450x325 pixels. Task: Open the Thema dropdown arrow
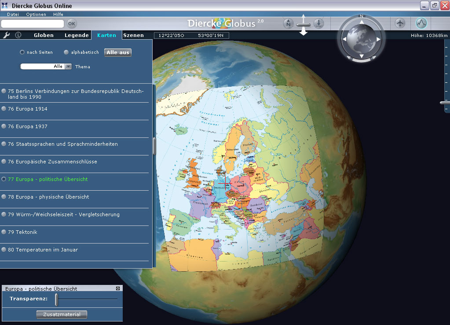(x=68, y=66)
